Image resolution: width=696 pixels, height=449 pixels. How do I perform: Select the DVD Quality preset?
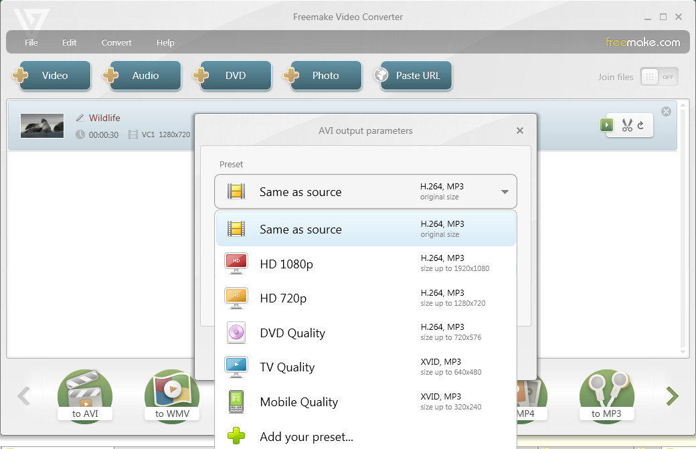366,333
